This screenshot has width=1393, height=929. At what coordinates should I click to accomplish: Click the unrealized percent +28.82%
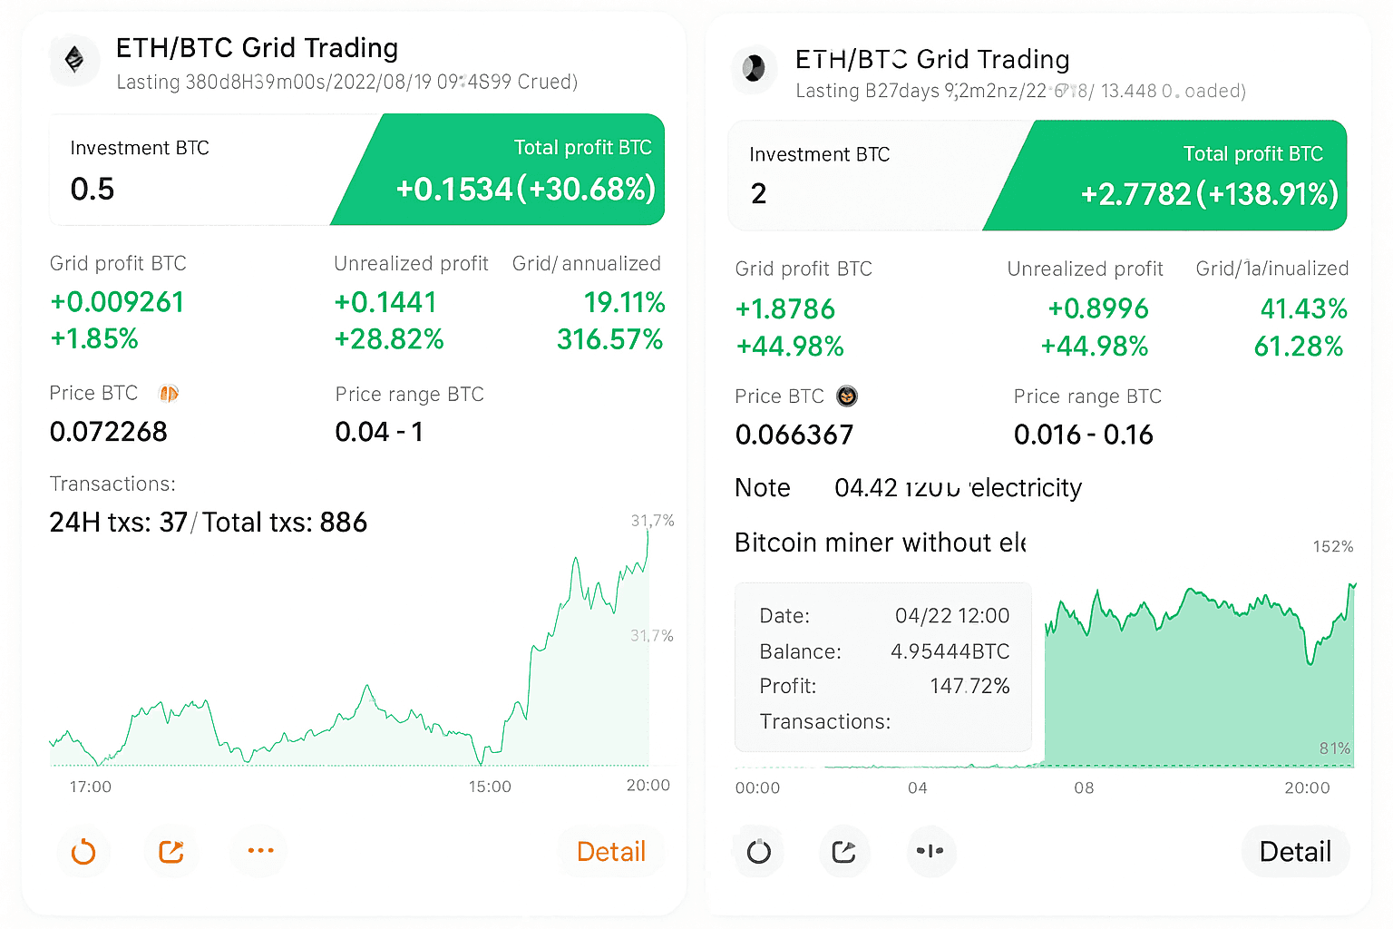[x=389, y=338]
